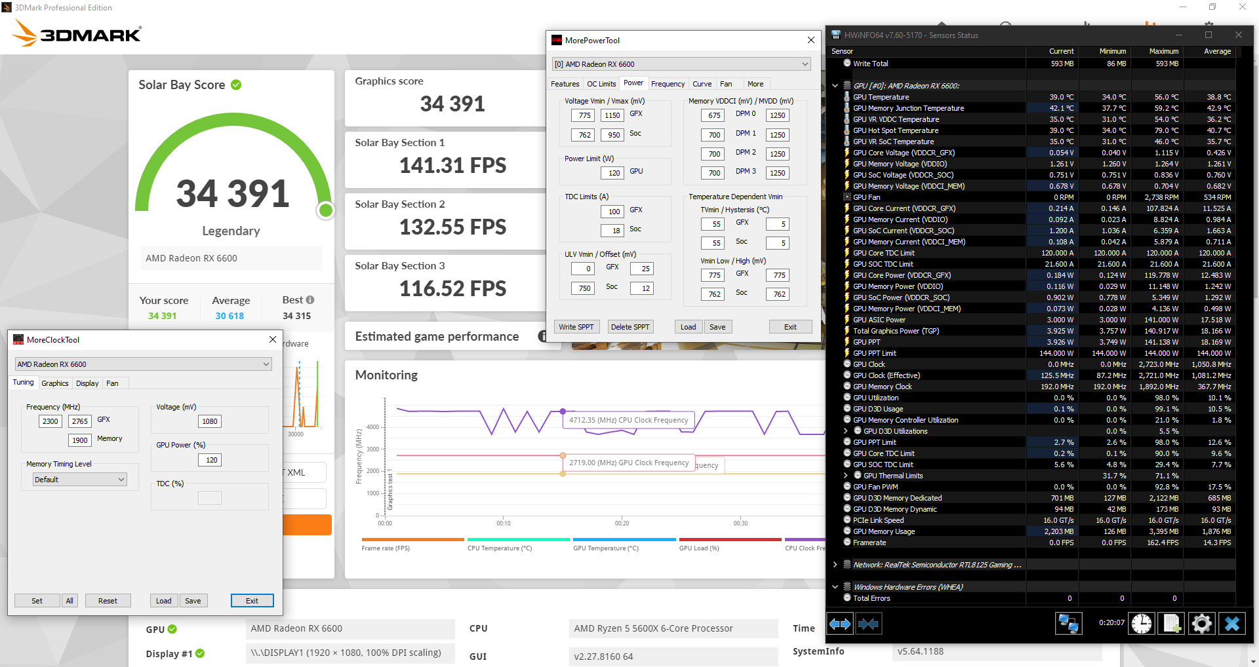1259x667 pixels.
Task: Click HWiNFO expand columns arrows icon
Action: tap(840, 624)
